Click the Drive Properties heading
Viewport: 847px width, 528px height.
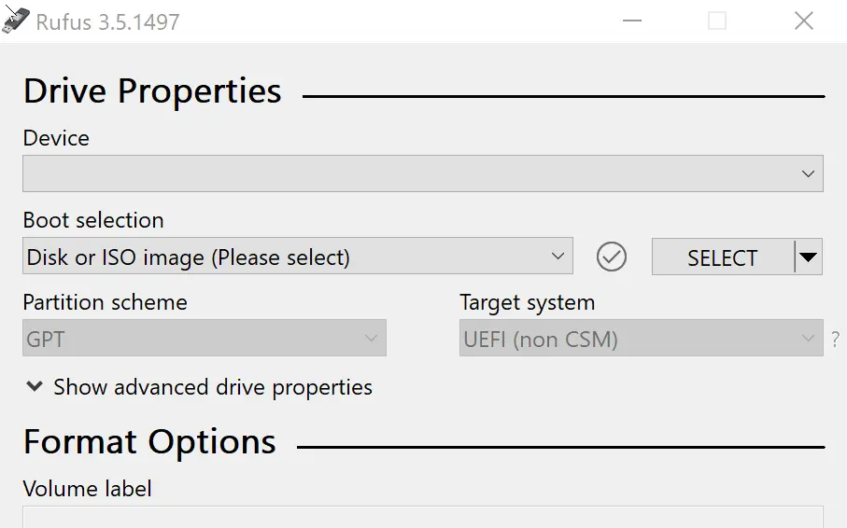pos(152,91)
